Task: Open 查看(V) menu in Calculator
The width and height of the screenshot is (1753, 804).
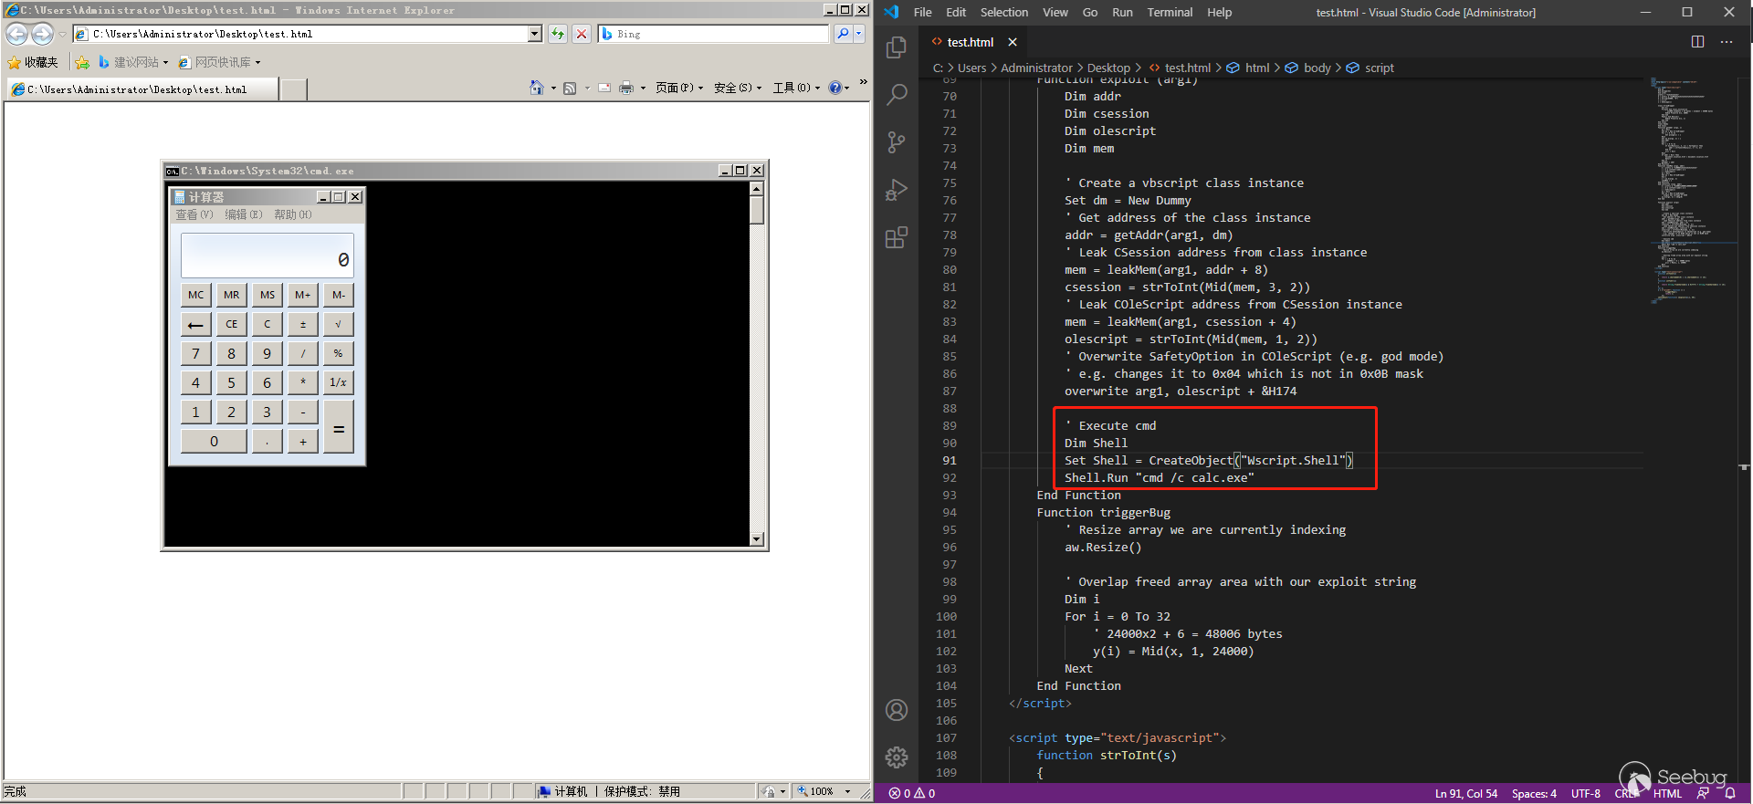Action: click(194, 214)
